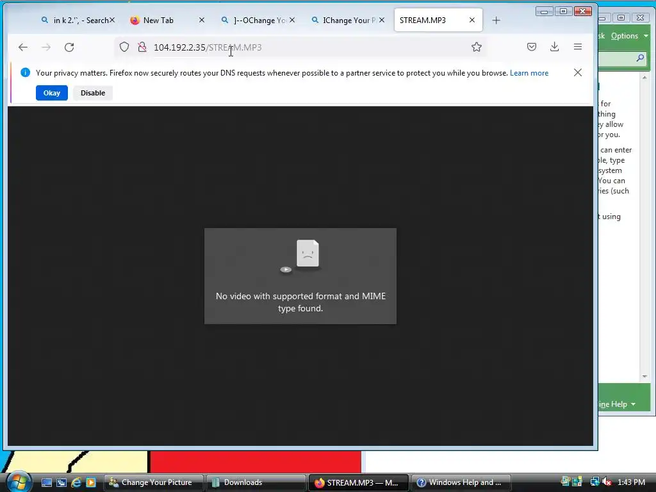This screenshot has width=656, height=492.
Task: Click Switch between windows Quick Launch icon
Action: (x=61, y=482)
